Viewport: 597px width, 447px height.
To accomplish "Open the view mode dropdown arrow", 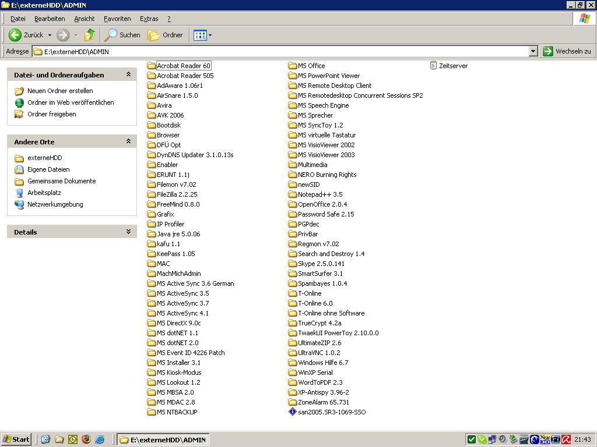I will (x=210, y=36).
